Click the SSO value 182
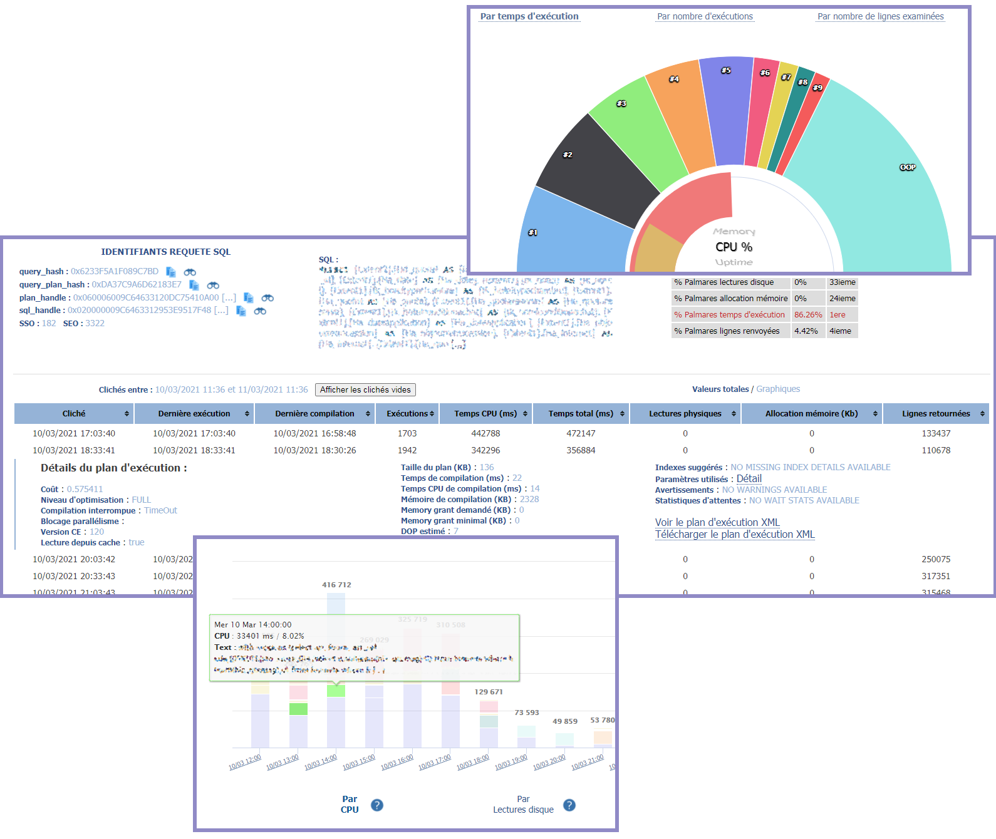Viewport: 996px width, 839px height. (x=49, y=324)
